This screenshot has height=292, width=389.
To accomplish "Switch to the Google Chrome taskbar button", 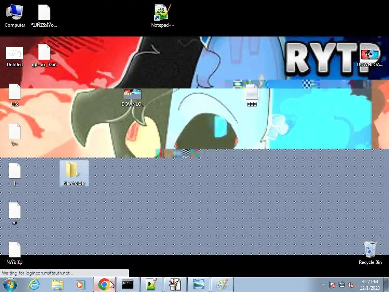I will click(x=104, y=284).
